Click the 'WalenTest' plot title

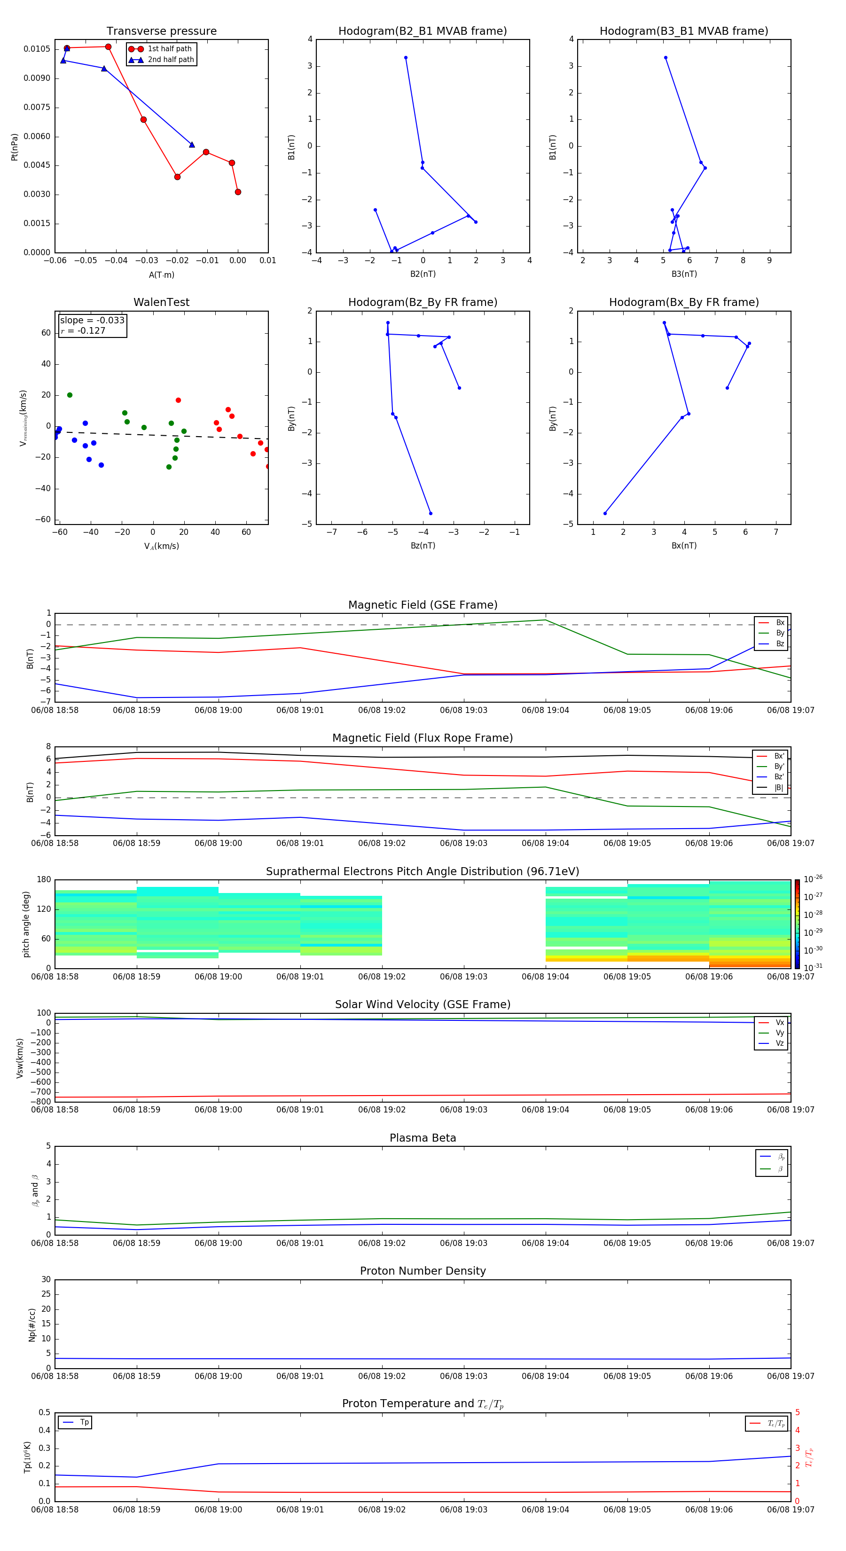(x=161, y=302)
